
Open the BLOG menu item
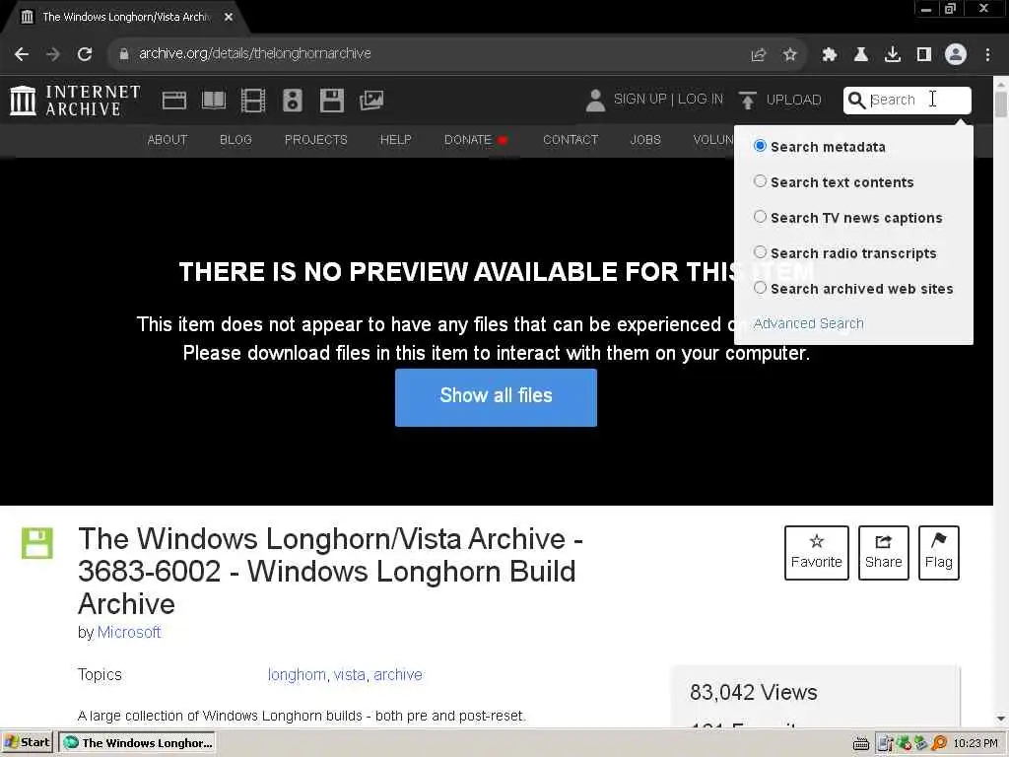[x=235, y=140]
